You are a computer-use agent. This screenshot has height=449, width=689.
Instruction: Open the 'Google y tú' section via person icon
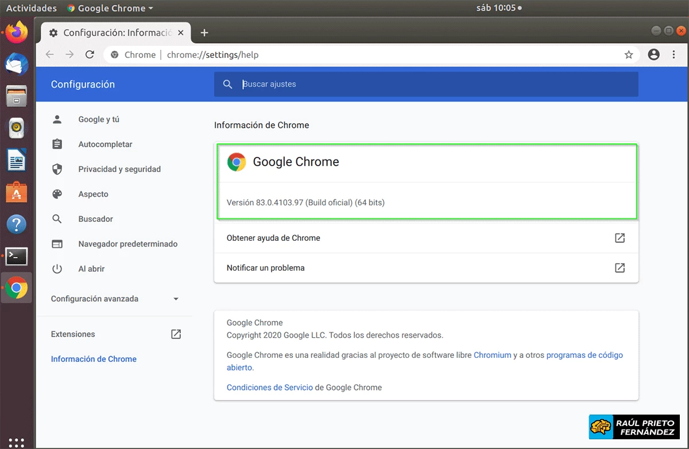click(x=57, y=119)
